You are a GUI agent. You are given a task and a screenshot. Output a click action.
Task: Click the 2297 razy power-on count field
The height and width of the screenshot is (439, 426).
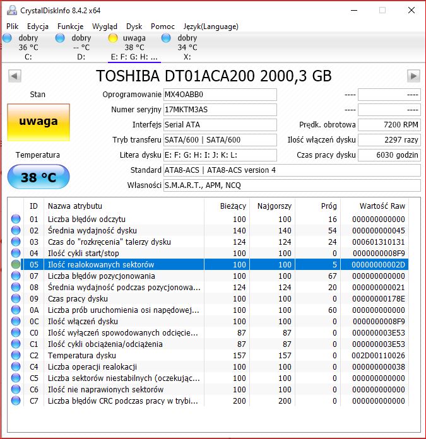[389, 140]
